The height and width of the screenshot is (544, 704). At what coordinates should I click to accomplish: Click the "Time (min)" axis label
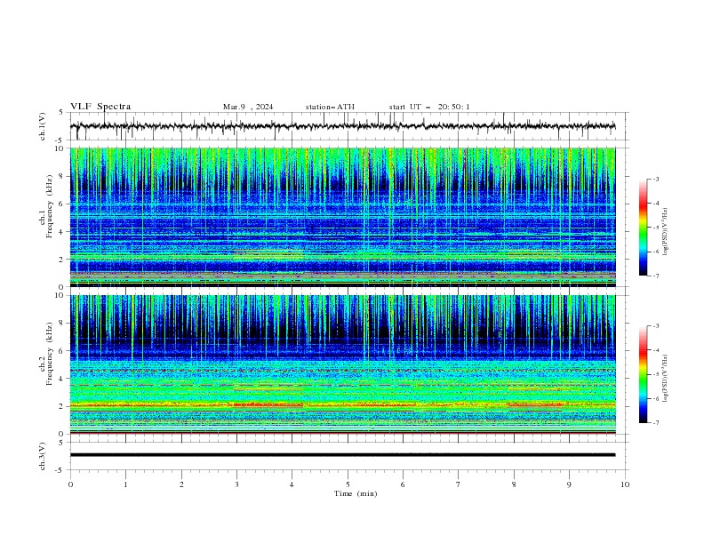click(356, 493)
